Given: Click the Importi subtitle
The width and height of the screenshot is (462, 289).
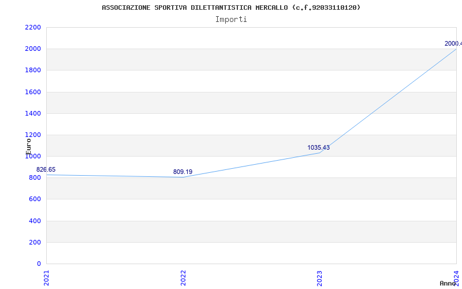Looking at the screenshot, I should pos(231,20).
